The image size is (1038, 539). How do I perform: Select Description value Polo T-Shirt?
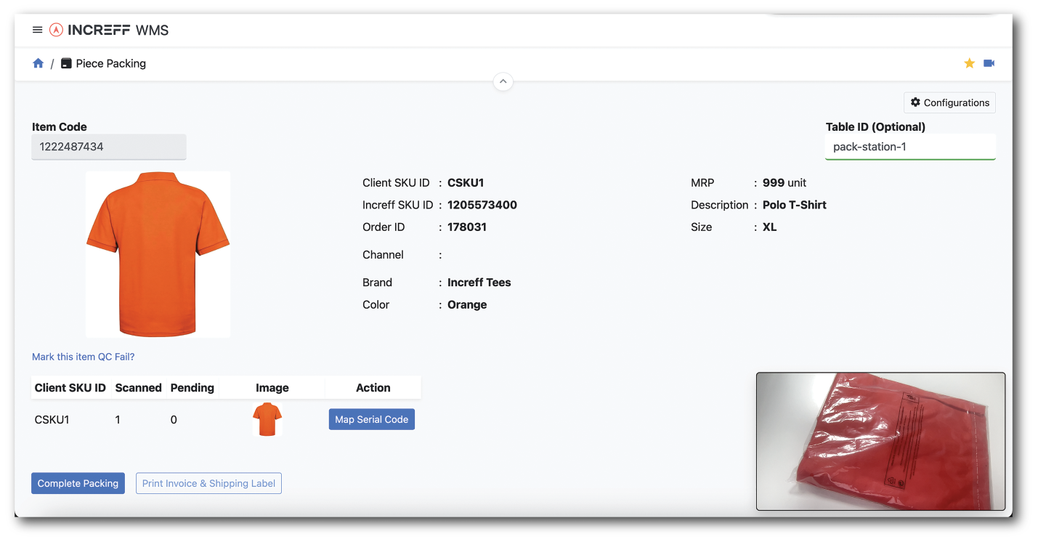pos(795,205)
